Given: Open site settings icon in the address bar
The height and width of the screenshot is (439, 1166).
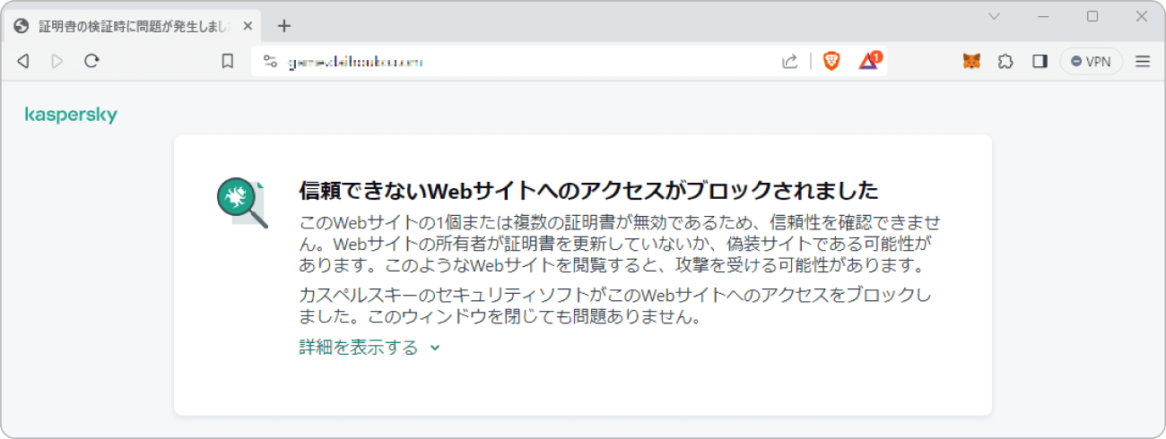Looking at the screenshot, I should [271, 62].
